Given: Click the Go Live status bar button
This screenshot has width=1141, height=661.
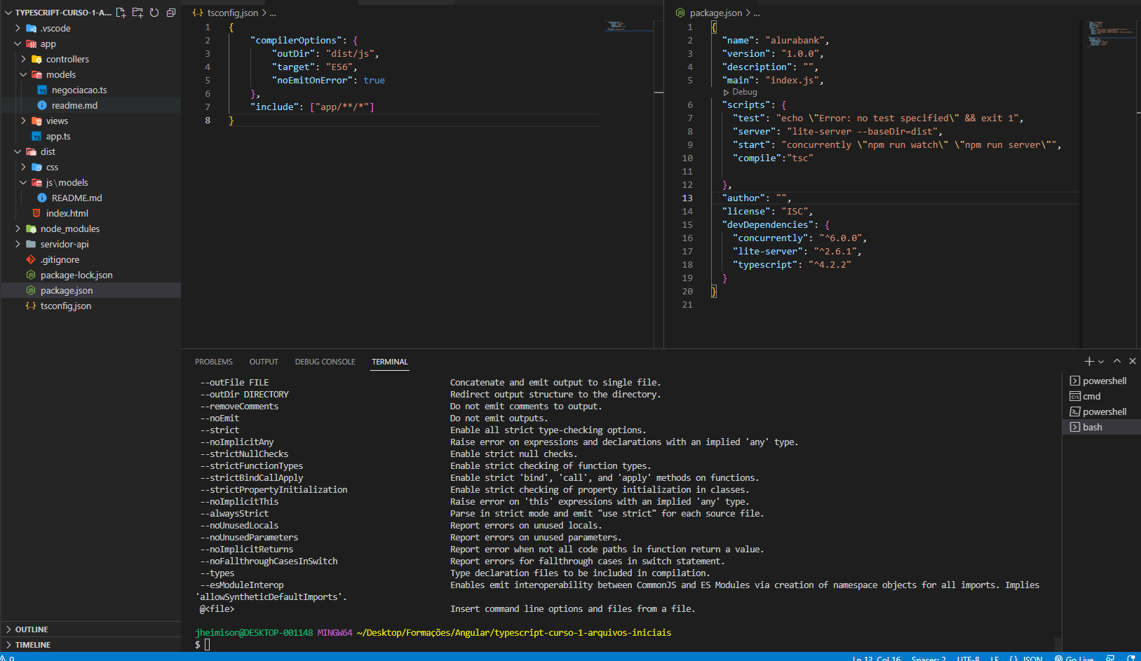Looking at the screenshot, I should 1074,658.
